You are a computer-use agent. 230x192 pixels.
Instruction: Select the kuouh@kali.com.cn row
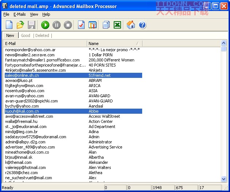pyautogui.click(x=73, y=111)
